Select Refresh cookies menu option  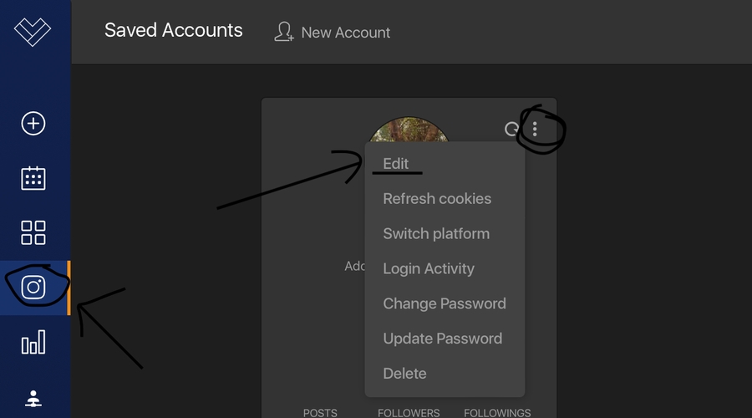click(x=437, y=199)
